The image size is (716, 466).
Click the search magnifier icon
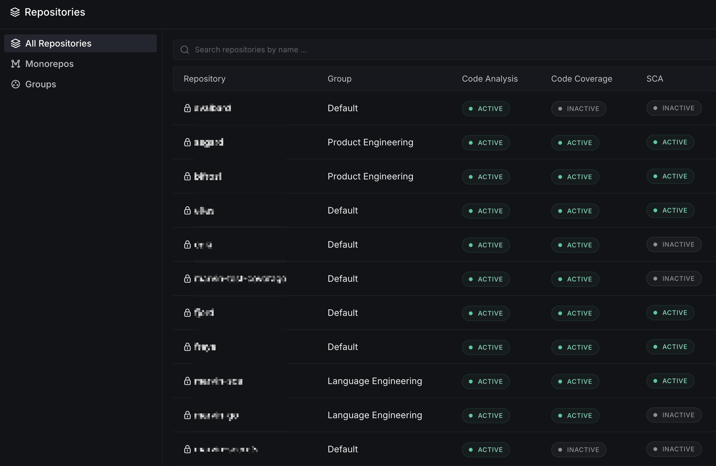point(185,50)
